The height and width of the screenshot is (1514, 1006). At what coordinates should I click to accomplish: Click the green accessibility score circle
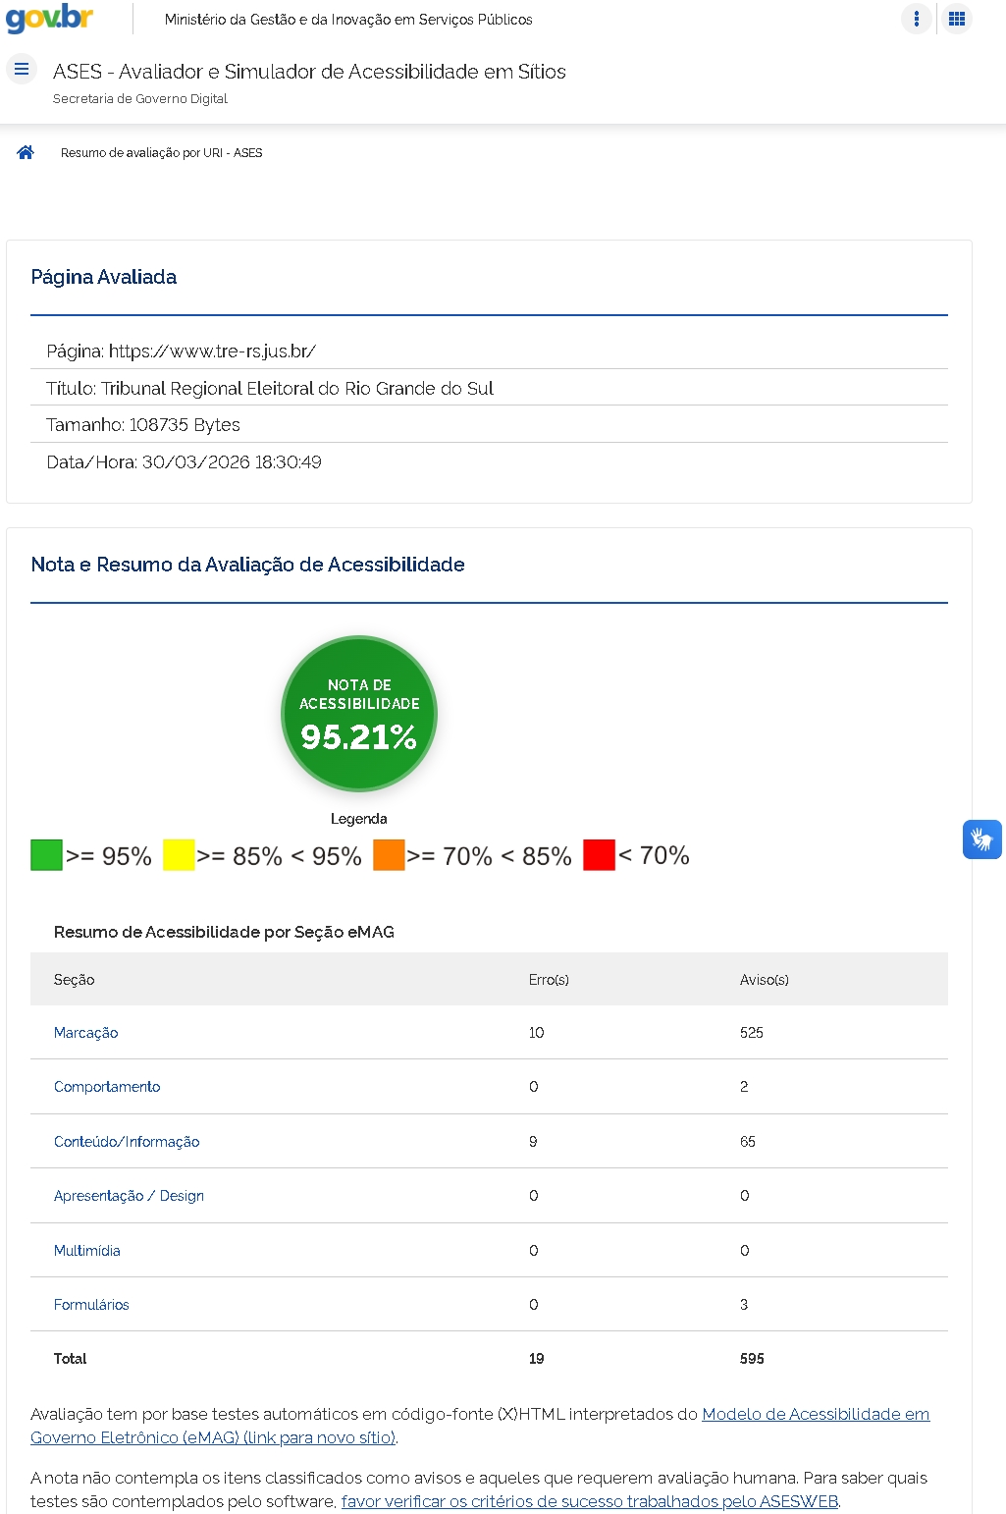(359, 714)
